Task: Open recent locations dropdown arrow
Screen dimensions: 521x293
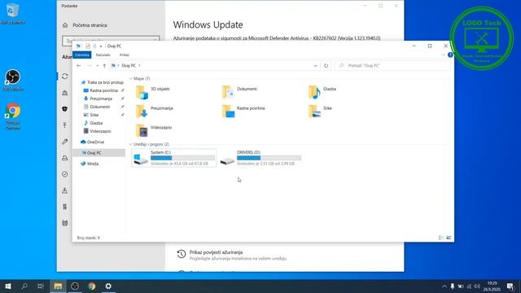Action: tap(98, 66)
